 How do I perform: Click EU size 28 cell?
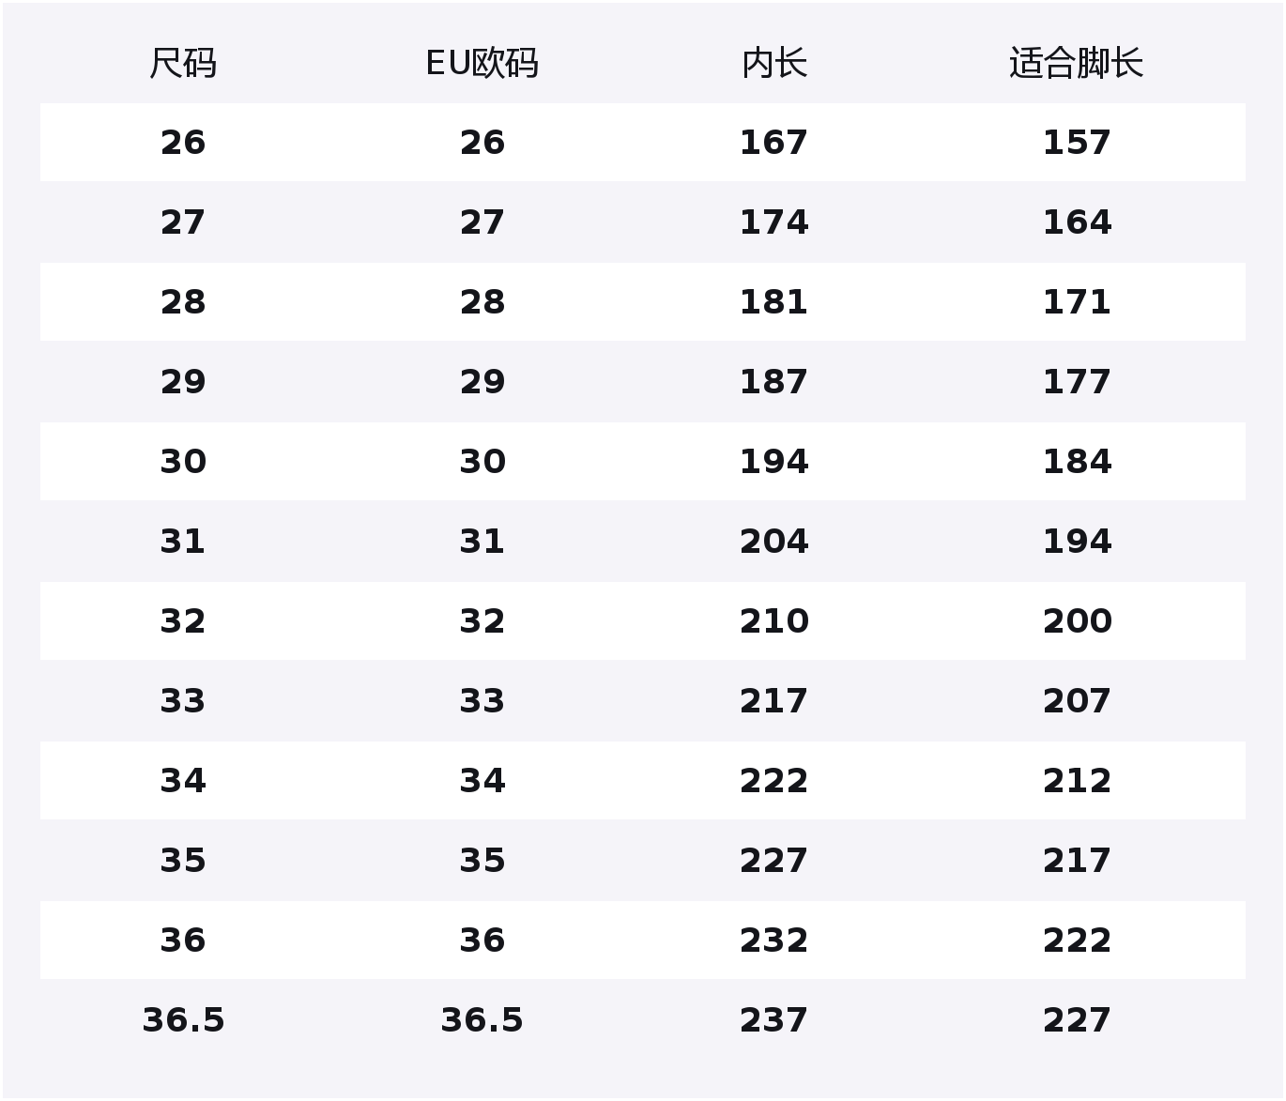click(x=482, y=302)
